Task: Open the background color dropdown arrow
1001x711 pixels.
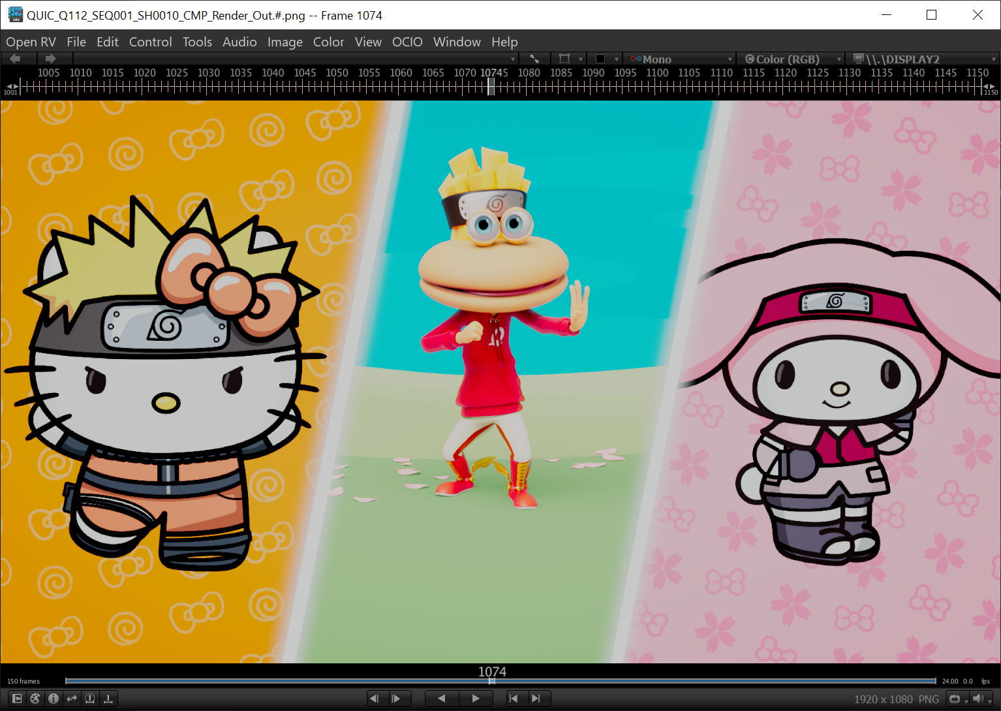Action: 617,59
